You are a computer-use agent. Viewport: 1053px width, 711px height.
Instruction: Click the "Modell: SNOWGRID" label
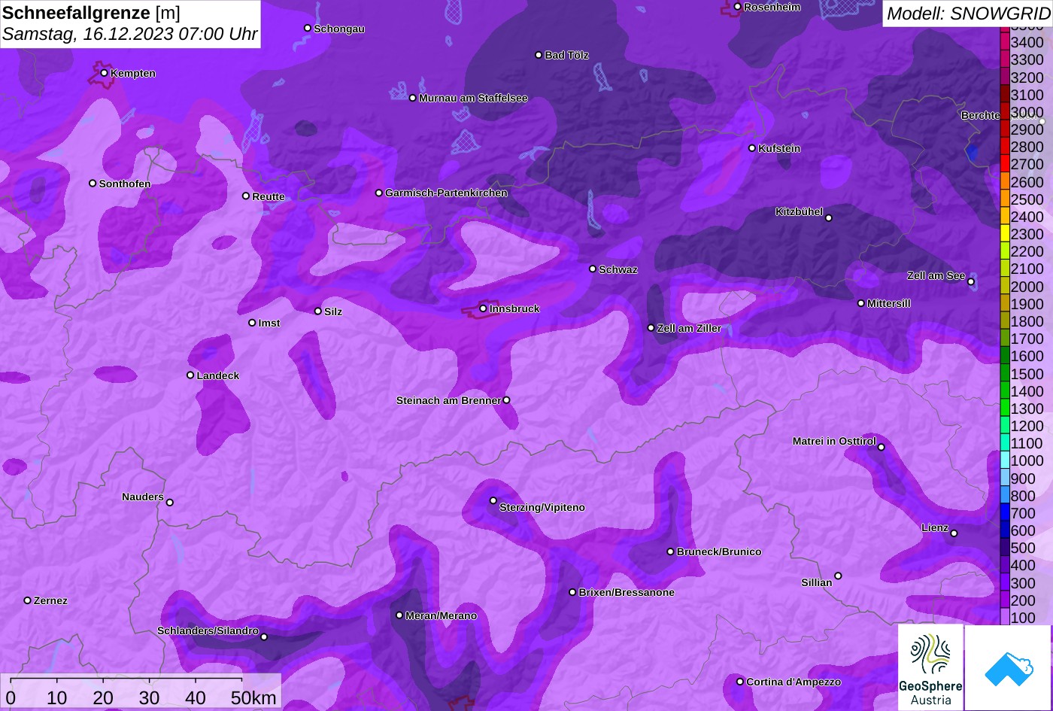coord(968,13)
